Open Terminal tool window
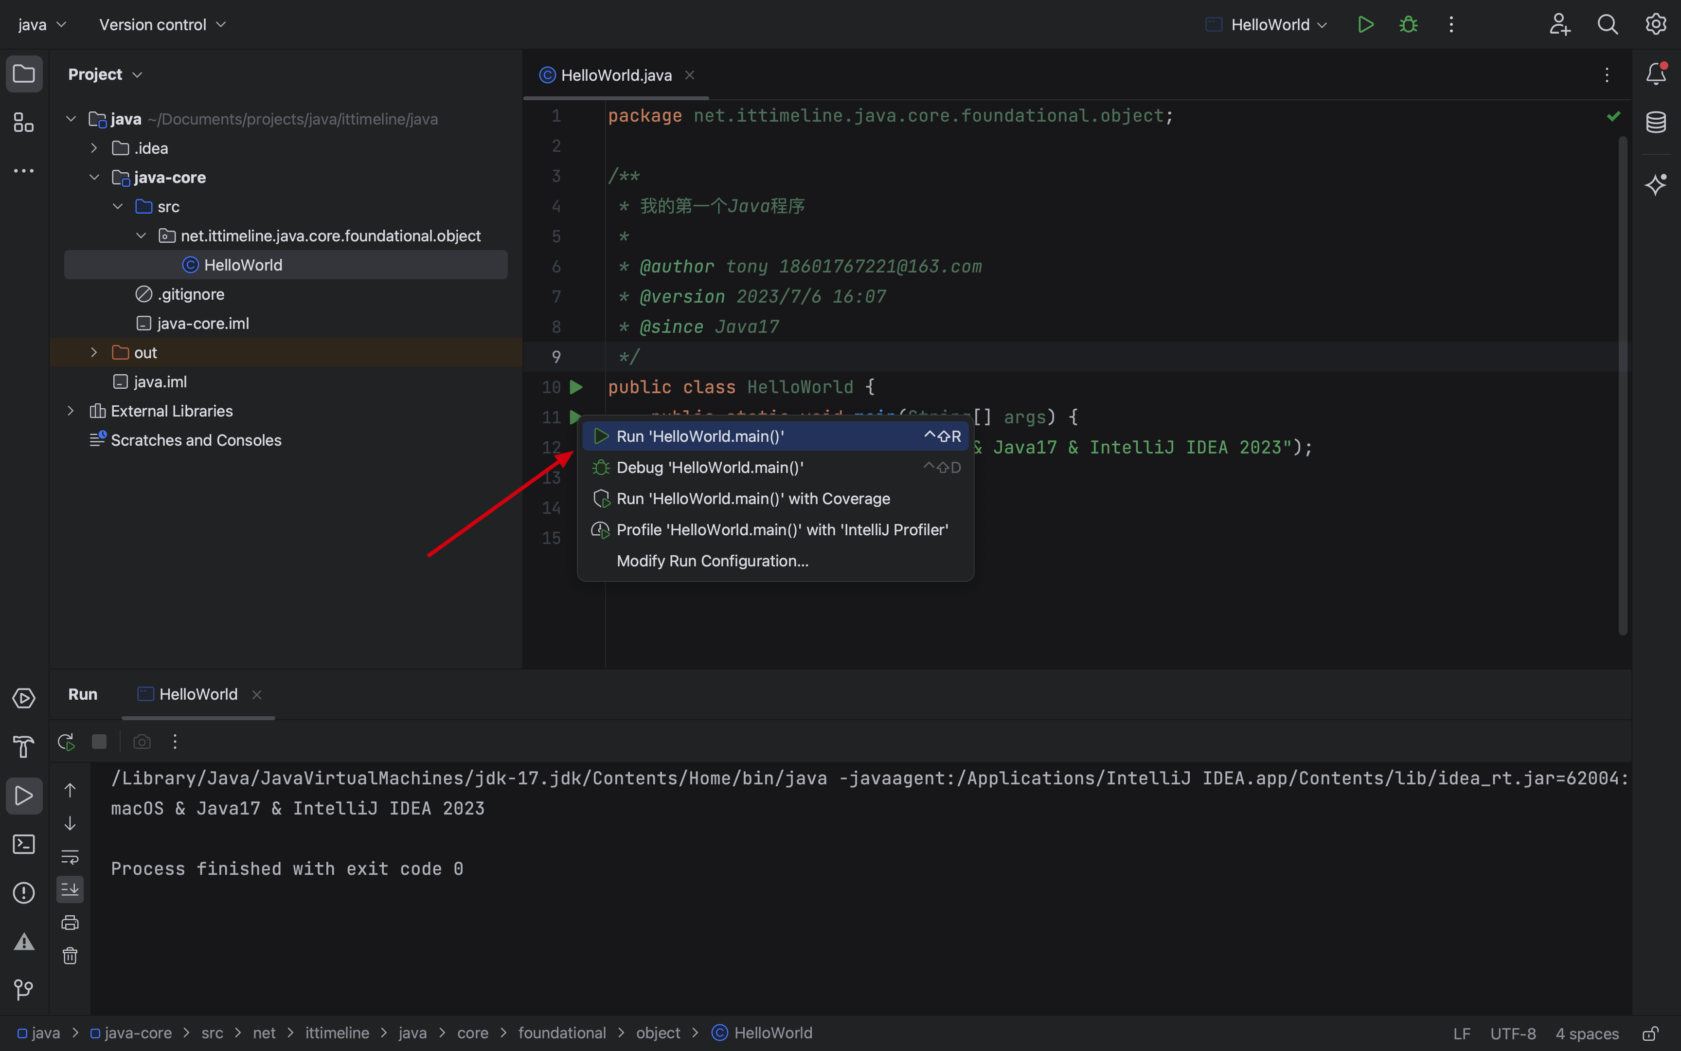 [x=24, y=844]
